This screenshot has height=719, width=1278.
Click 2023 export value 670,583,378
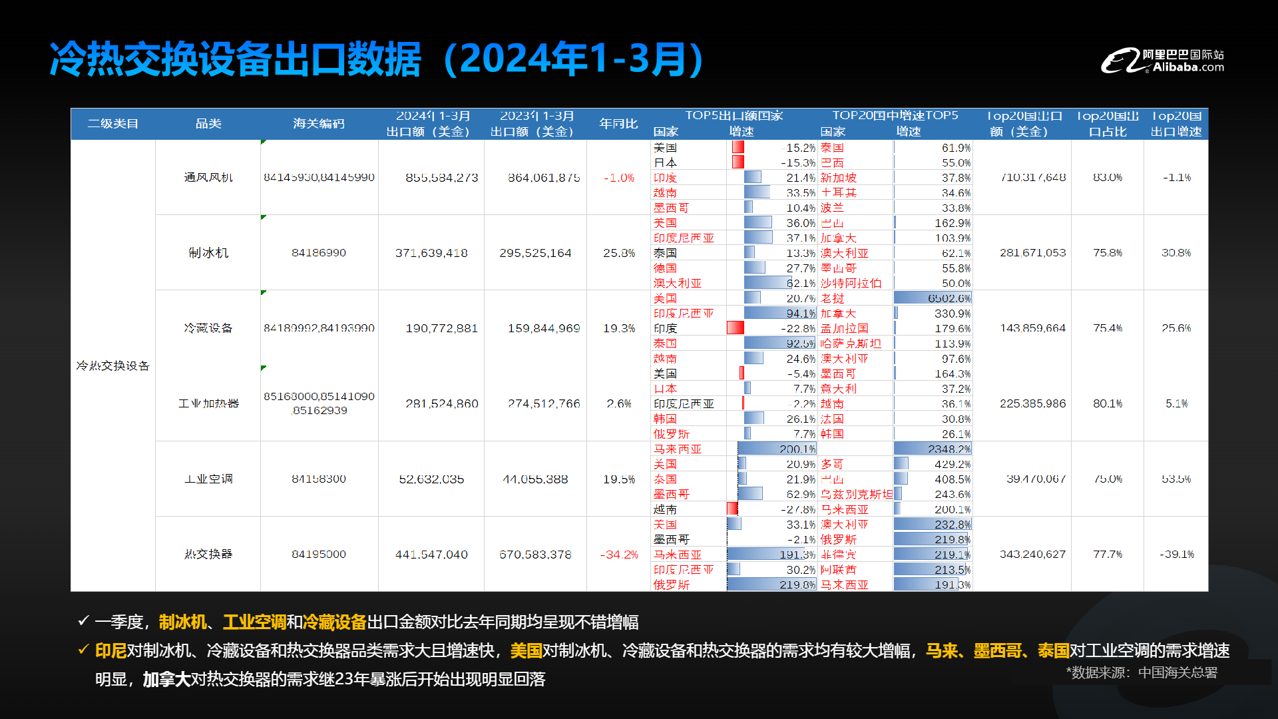[535, 555]
